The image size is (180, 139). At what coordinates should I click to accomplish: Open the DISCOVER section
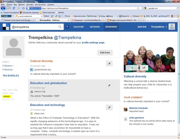78,27
